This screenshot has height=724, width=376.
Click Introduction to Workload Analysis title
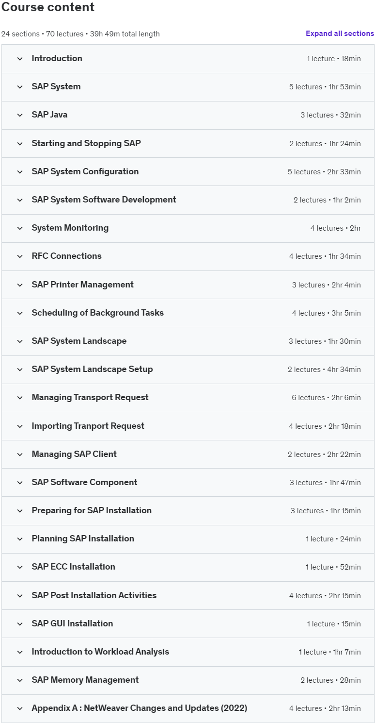point(100,652)
